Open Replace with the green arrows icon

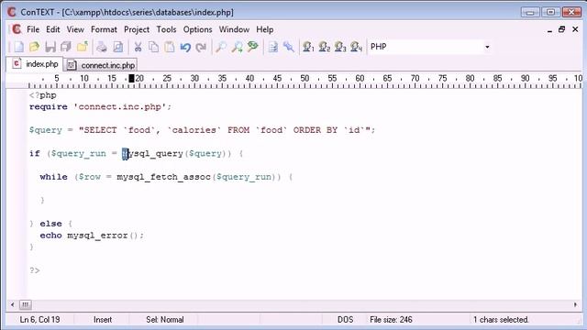pos(253,47)
